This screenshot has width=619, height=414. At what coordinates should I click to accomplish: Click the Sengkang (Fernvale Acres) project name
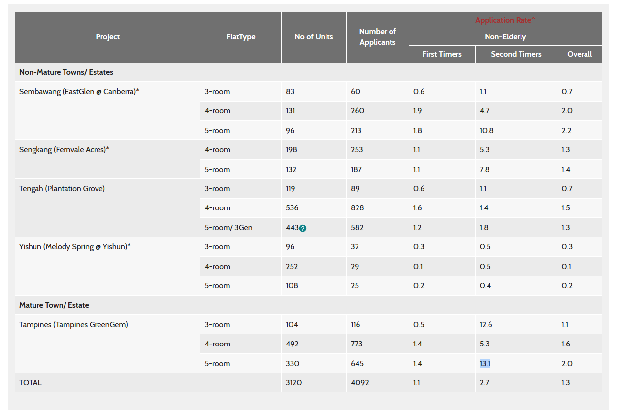(x=64, y=150)
